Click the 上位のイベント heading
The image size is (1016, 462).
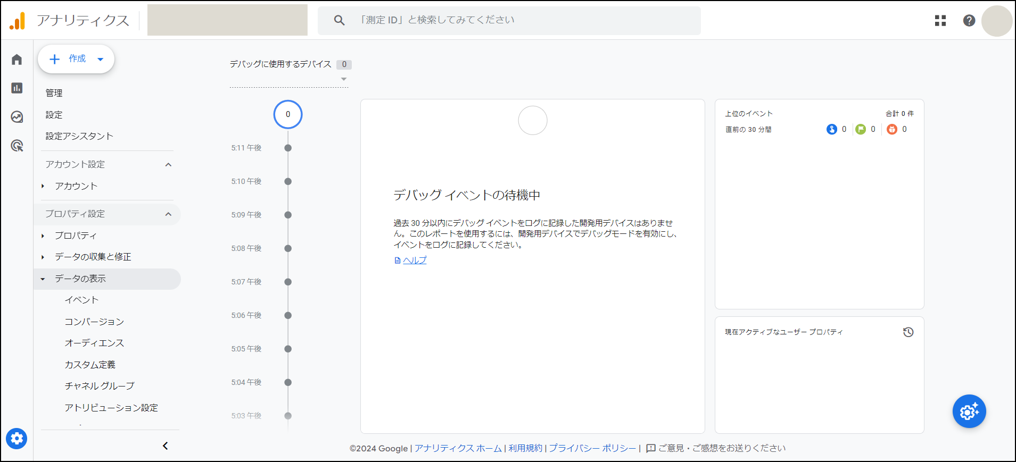(749, 114)
